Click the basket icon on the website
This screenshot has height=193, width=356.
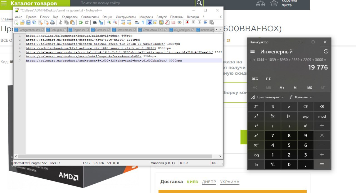pos(274,4)
